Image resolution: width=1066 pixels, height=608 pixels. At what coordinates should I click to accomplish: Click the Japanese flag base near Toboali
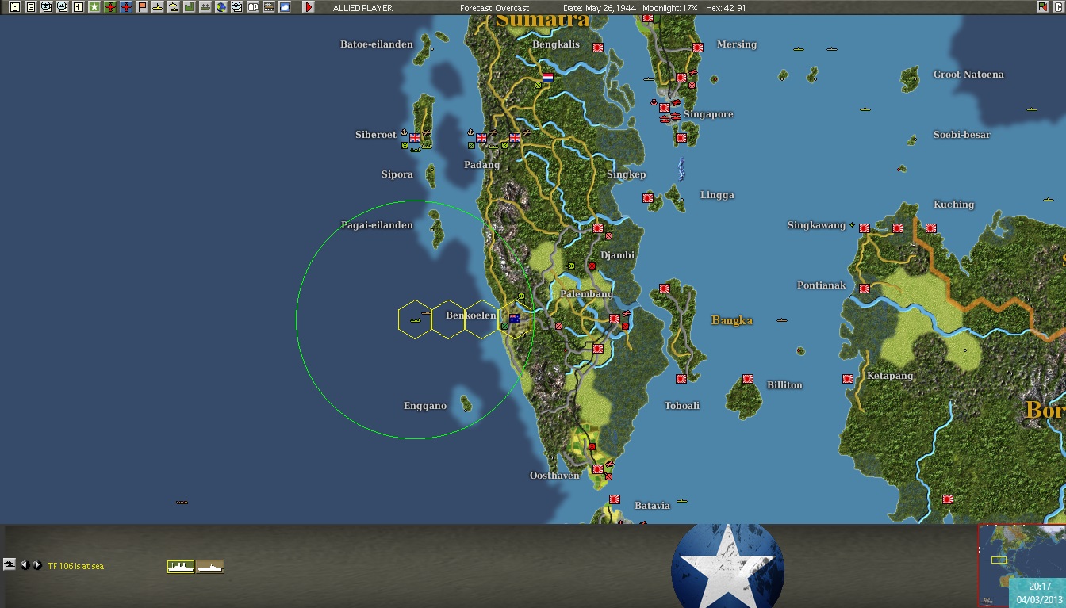pos(681,379)
